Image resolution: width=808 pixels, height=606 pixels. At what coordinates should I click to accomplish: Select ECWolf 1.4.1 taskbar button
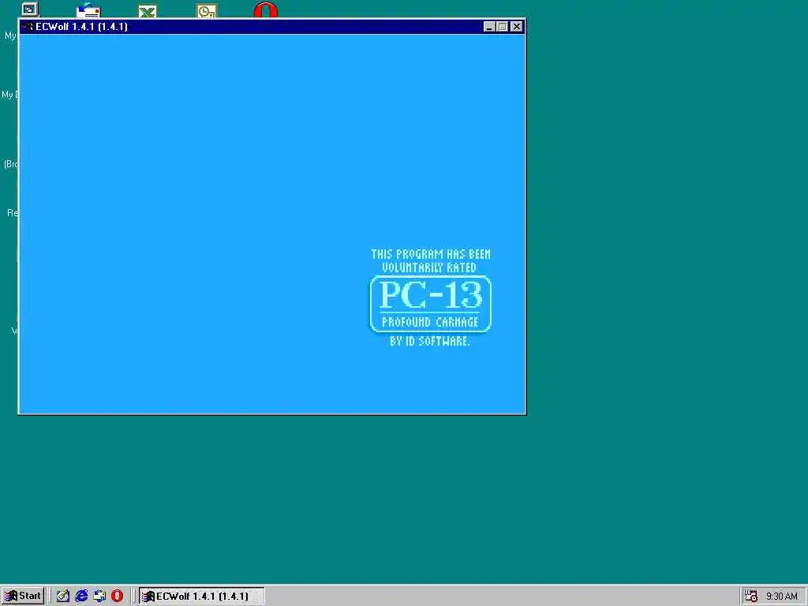(201, 596)
